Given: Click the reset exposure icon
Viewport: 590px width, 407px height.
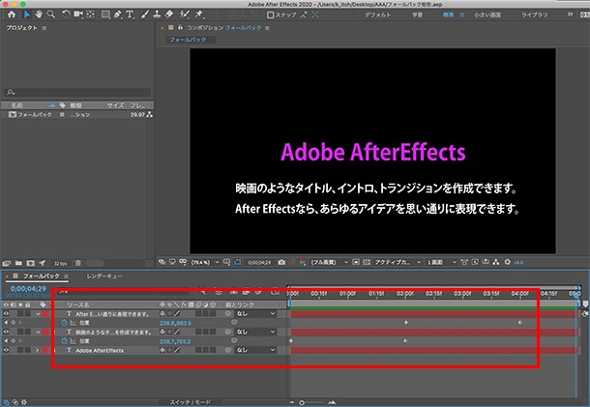Looking at the screenshot, I should click(507, 262).
